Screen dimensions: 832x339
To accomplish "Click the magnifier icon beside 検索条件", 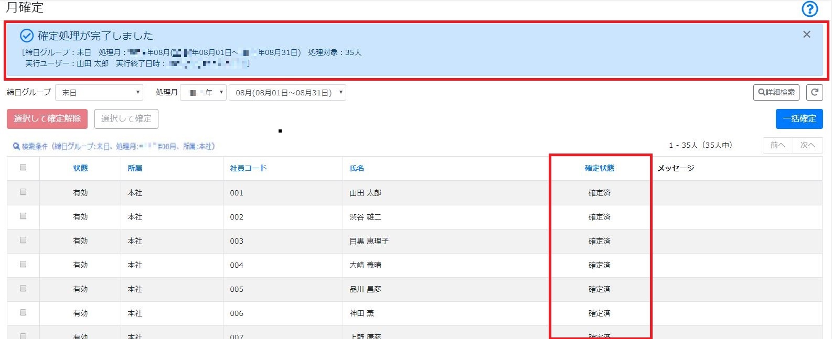I will tap(16, 147).
